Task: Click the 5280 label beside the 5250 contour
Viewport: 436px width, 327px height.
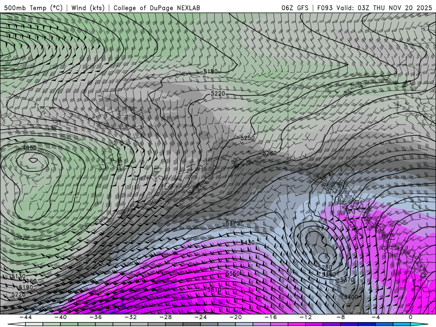Action: [270, 153]
